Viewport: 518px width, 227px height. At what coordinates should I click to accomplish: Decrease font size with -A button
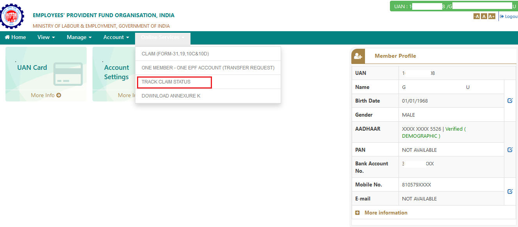click(476, 16)
